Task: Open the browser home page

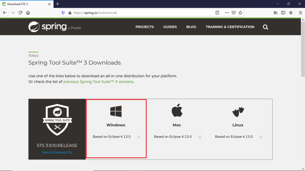Action: [28, 13]
